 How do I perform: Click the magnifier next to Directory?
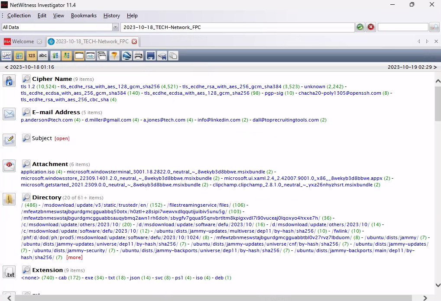[26, 197]
